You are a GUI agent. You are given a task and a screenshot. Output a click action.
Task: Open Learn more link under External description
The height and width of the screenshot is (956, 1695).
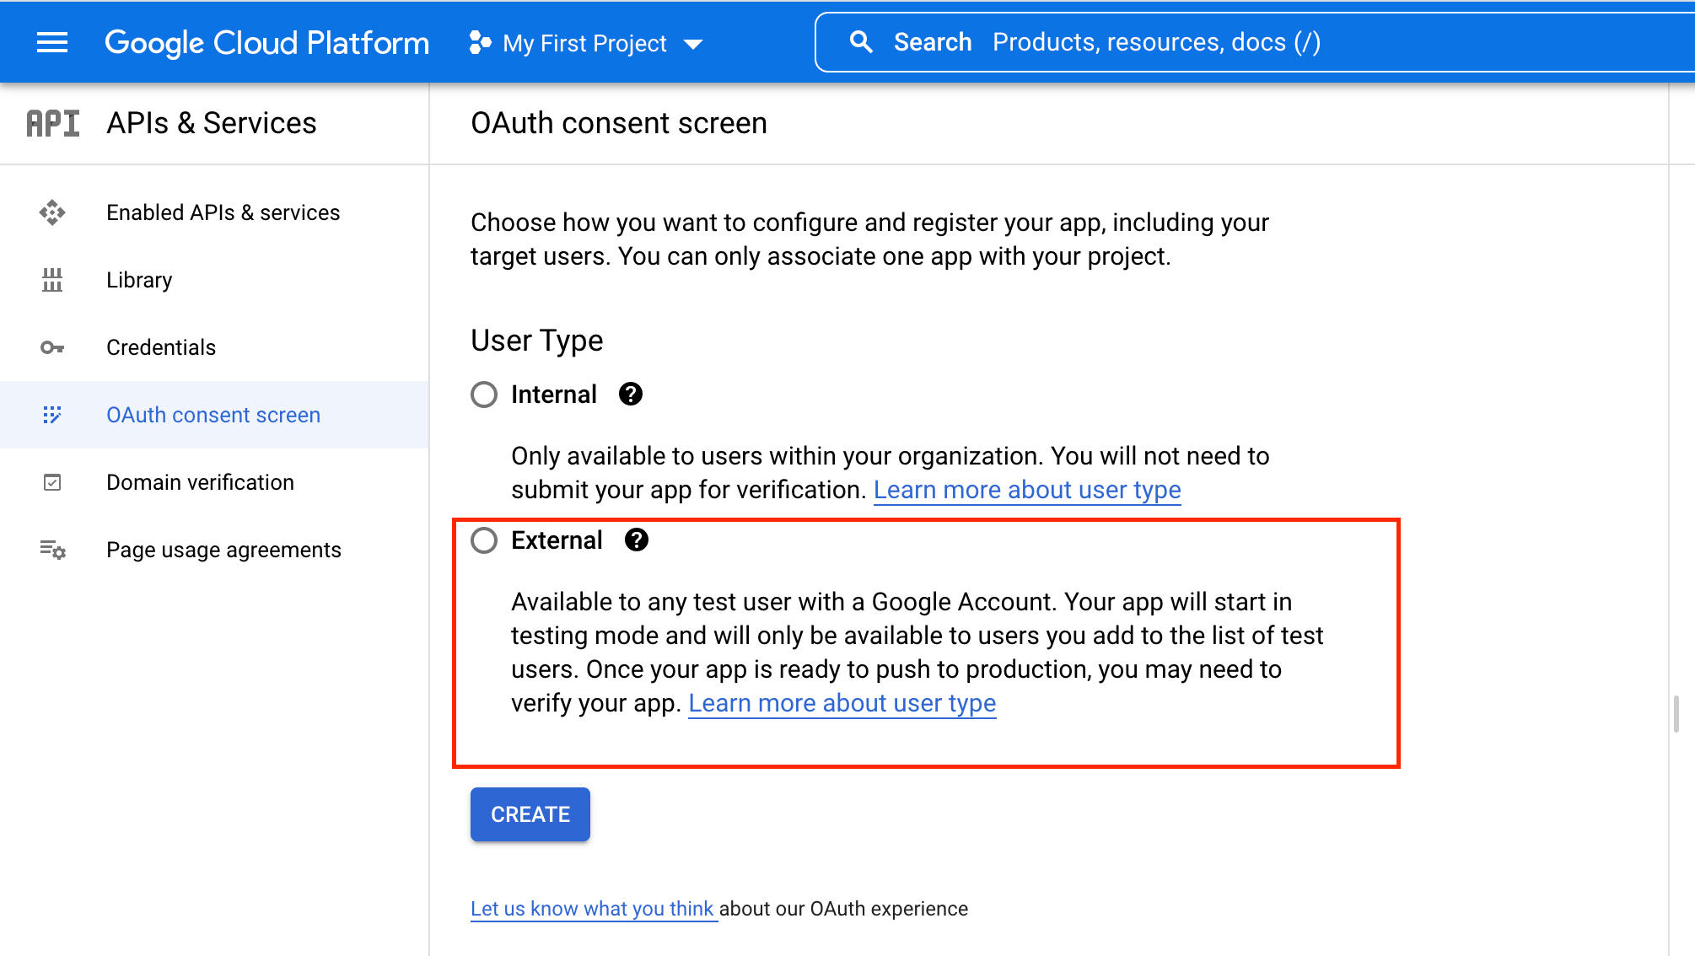point(842,703)
